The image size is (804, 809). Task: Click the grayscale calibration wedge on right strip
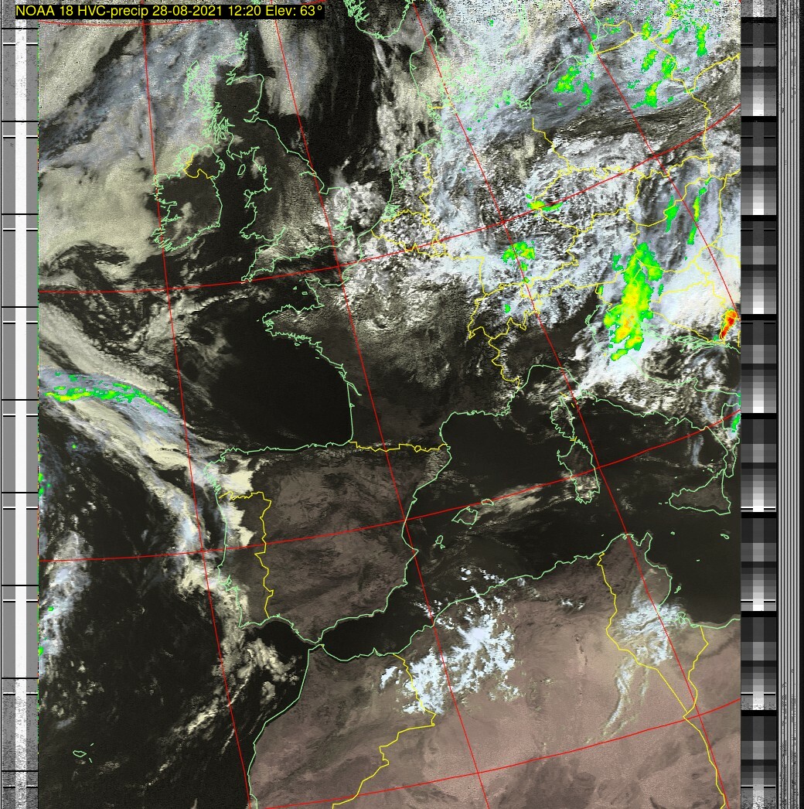[x=758, y=464]
